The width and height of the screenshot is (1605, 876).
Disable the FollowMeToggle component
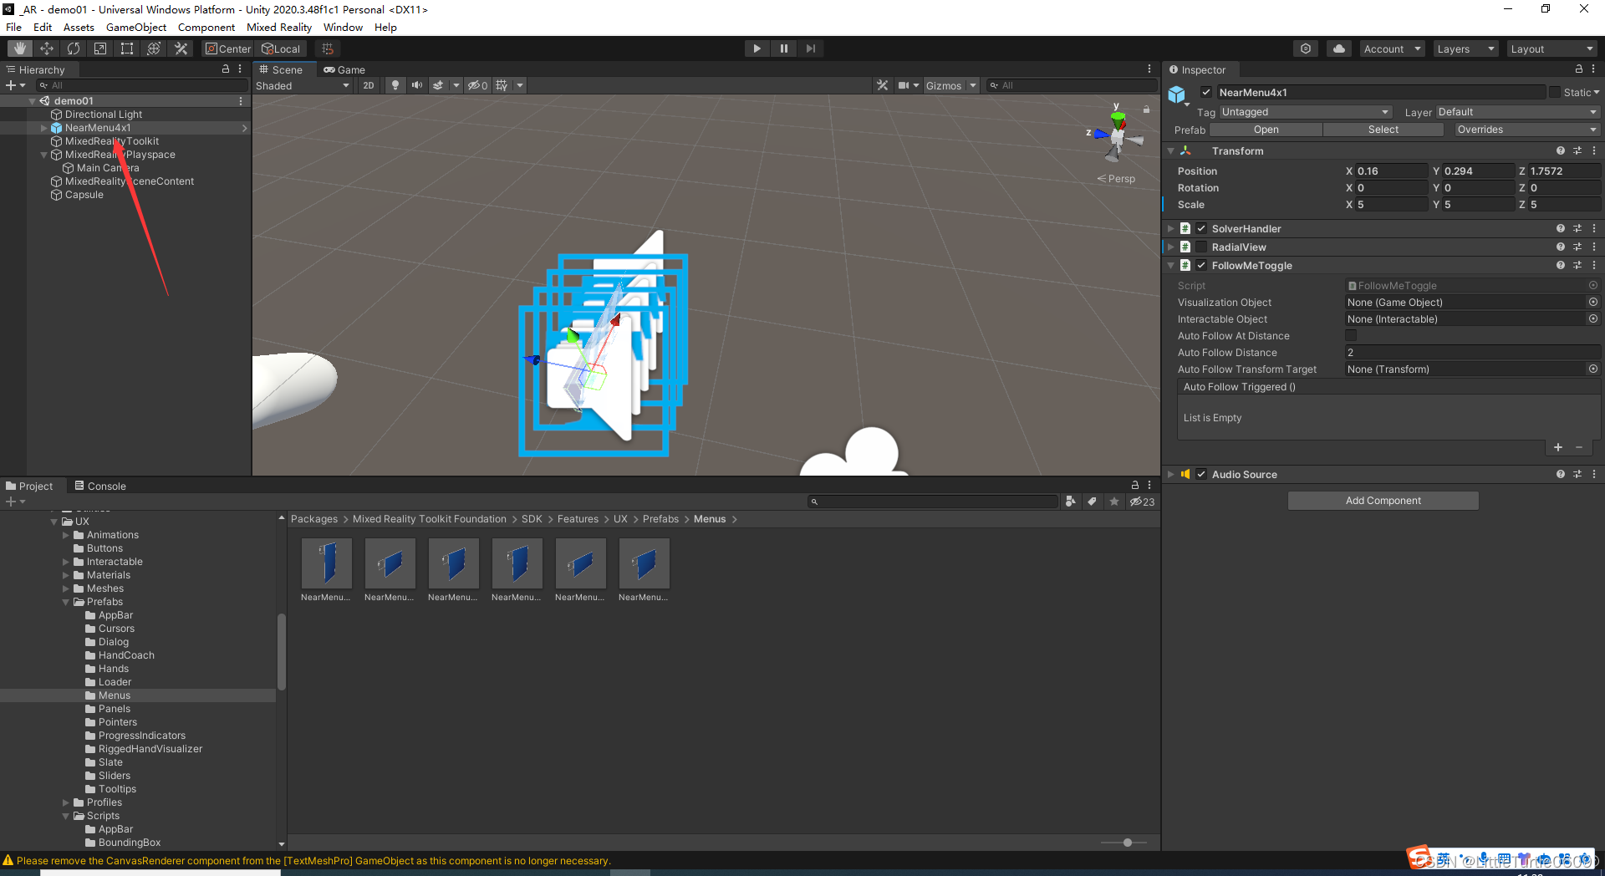1201,265
